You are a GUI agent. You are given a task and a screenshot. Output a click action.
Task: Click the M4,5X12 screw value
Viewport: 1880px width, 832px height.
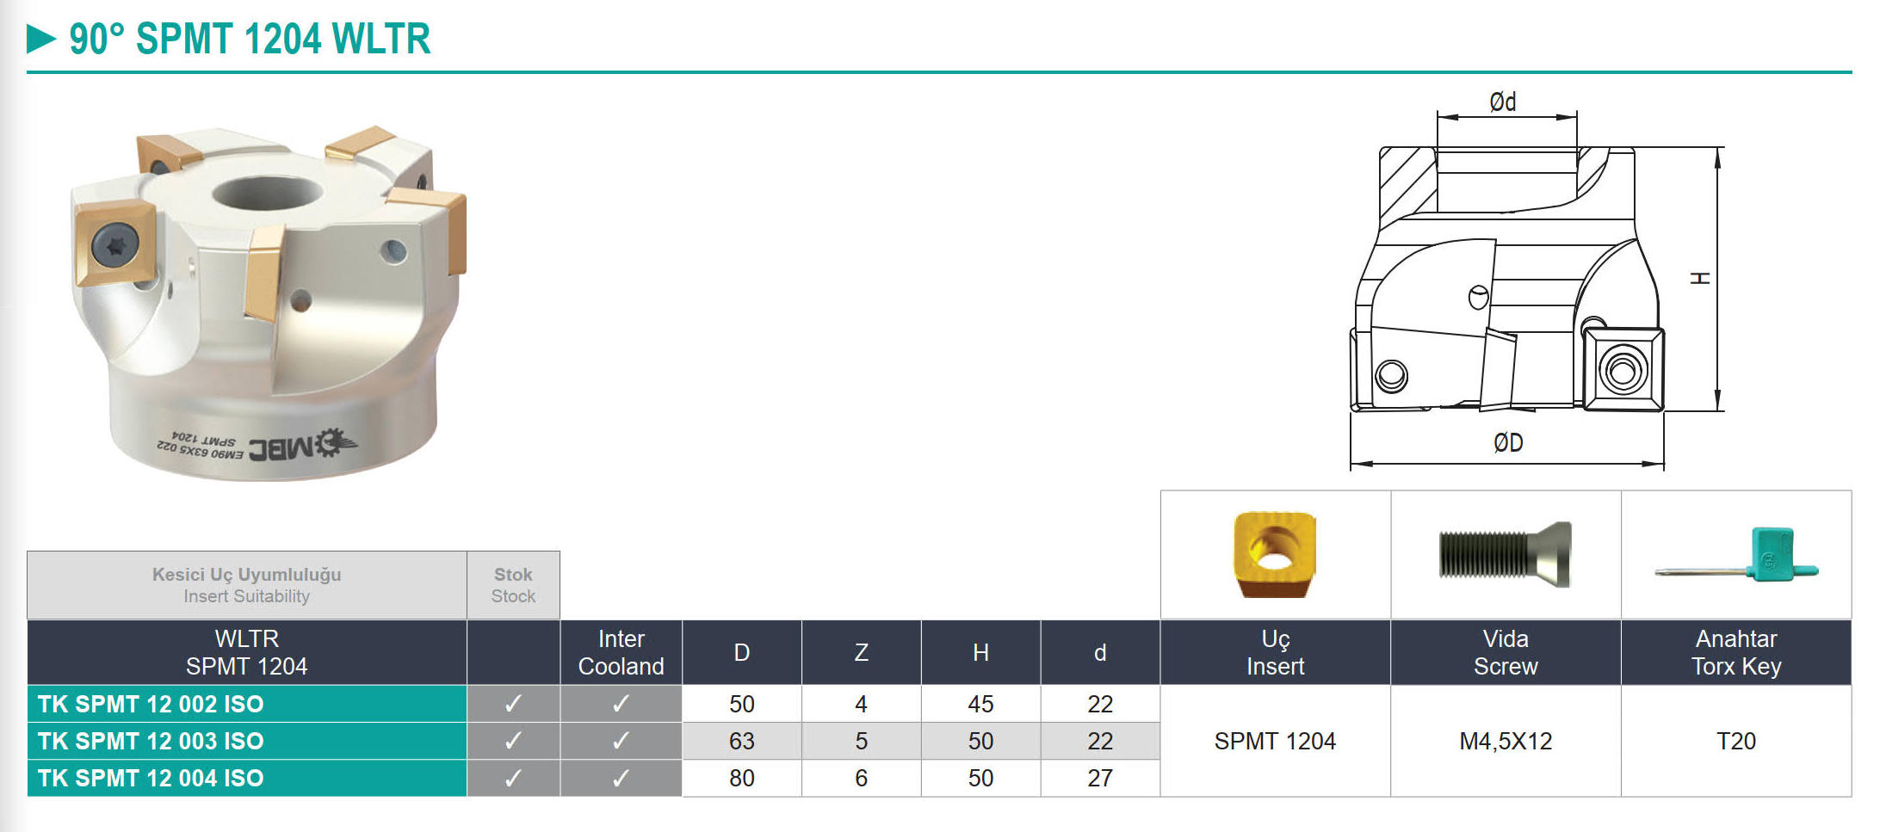coord(1506,741)
